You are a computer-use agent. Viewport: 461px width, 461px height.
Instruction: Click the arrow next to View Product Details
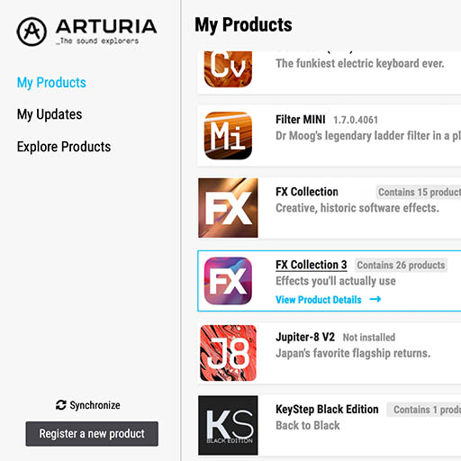pyautogui.click(x=375, y=299)
